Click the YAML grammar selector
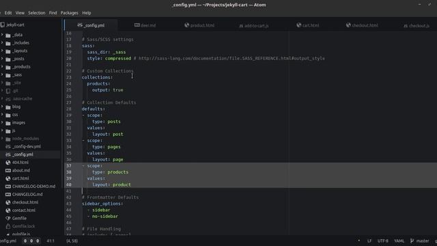The width and height of the screenshot is (437, 246). 399,241
